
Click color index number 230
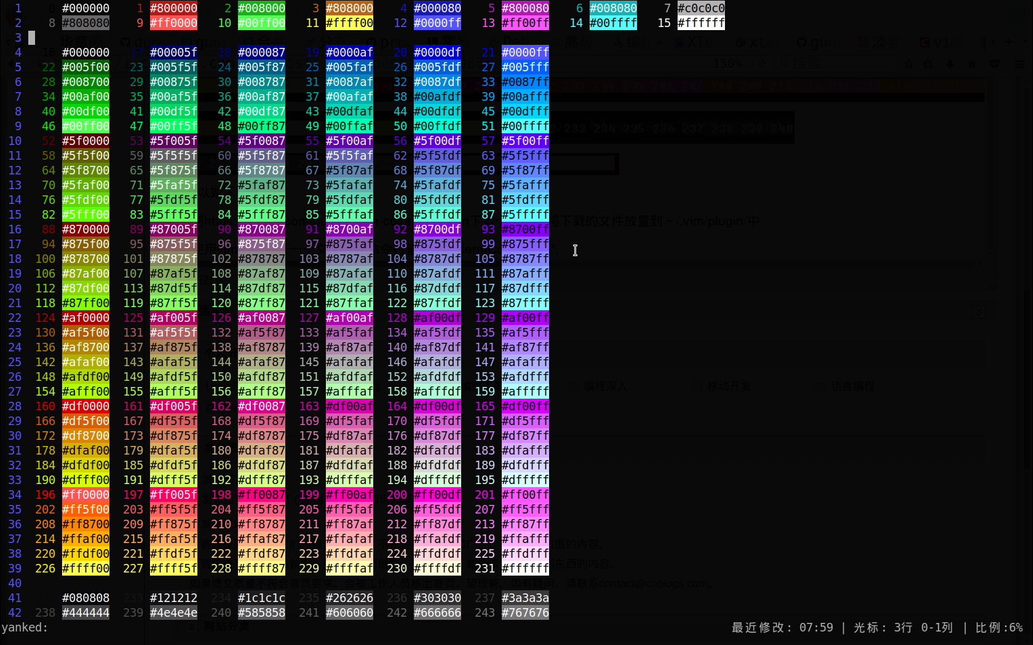pyautogui.click(x=397, y=568)
